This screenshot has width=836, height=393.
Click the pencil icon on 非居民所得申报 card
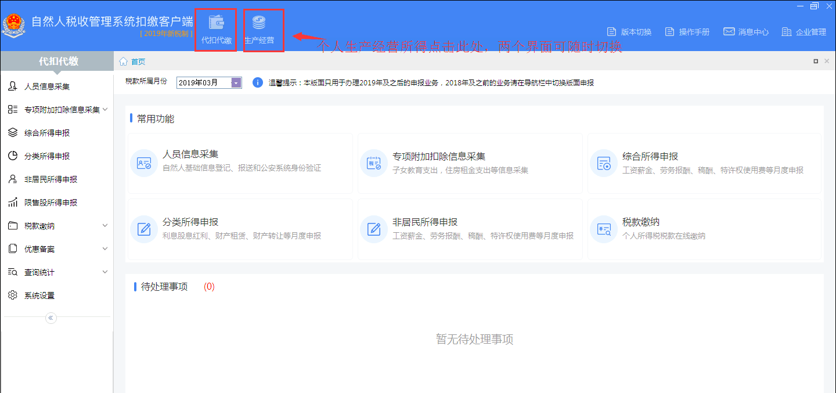click(374, 229)
